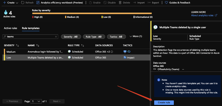
Task: Click the Export toolbar button
Action: click(153, 3)
